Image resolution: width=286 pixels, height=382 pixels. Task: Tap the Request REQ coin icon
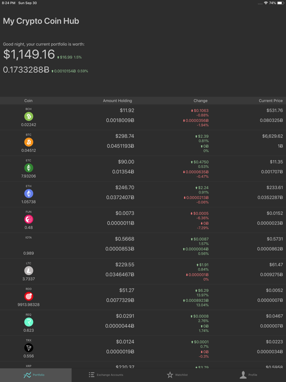click(29, 322)
